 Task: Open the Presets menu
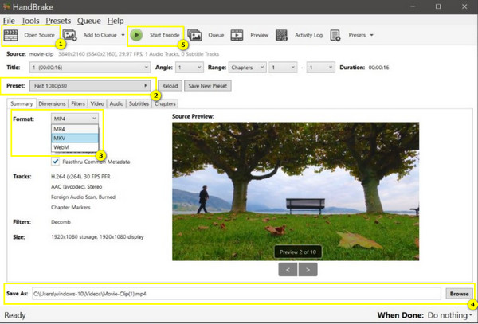[x=58, y=21]
